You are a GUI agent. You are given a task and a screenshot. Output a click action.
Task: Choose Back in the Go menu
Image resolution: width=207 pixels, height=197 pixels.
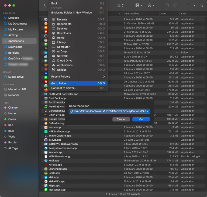point(78,4)
